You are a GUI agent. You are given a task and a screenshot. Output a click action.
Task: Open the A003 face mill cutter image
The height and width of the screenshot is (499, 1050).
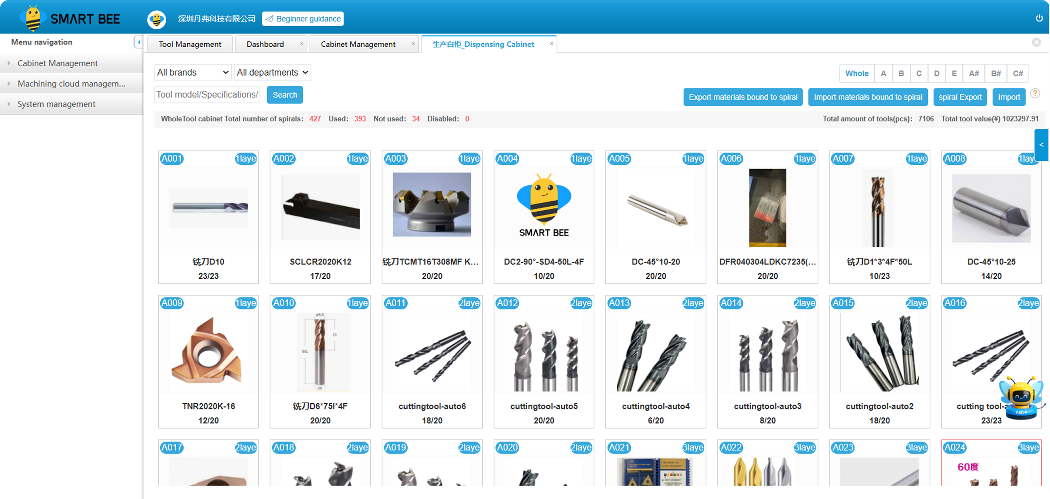[432, 204]
